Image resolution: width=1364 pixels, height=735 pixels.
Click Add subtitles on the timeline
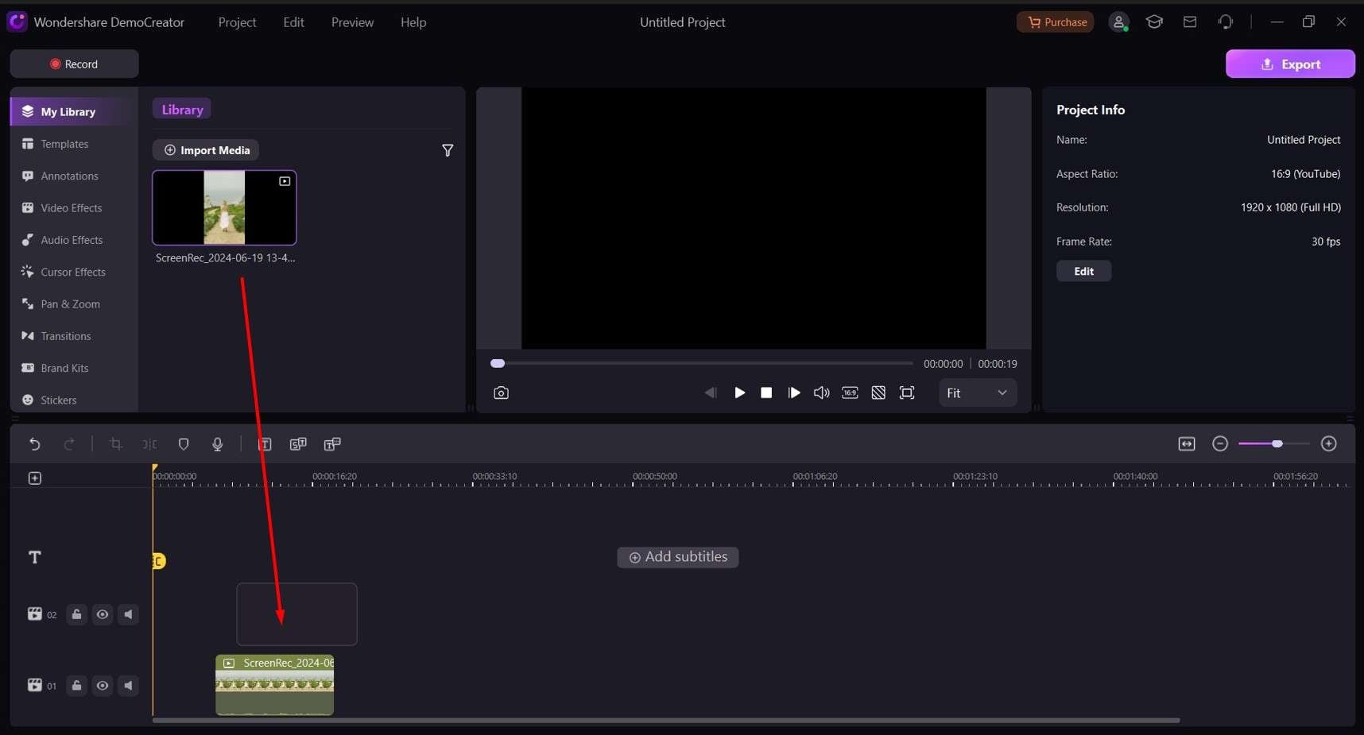(678, 557)
